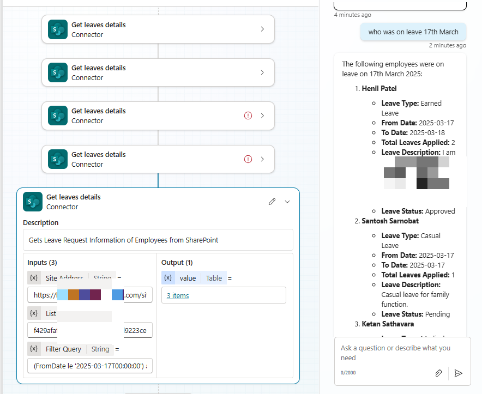The width and height of the screenshot is (482, 394).
Task: Click the paperclip attach icon in chat
Action: point(438,373)
